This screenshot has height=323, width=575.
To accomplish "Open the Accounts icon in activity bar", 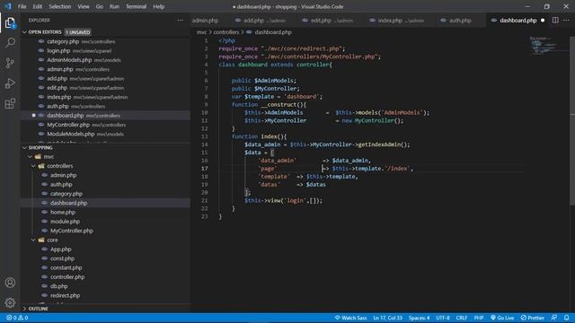I will click(x=10, y=283).
